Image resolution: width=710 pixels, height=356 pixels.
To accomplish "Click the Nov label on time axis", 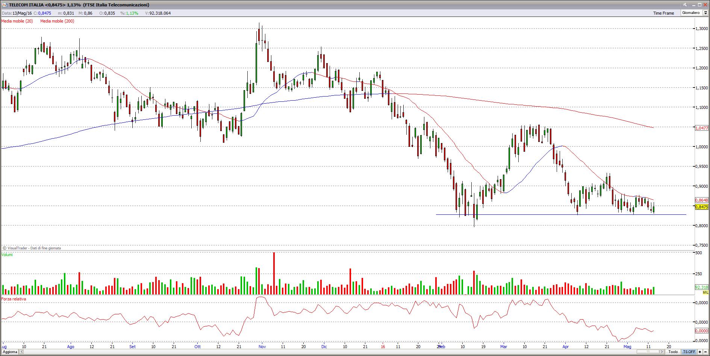I will (x=262, y=347).
